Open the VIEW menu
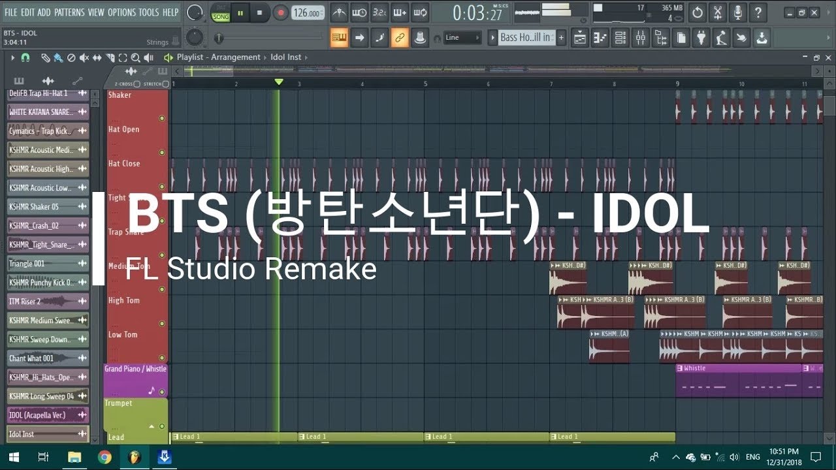 click(96, 12)
